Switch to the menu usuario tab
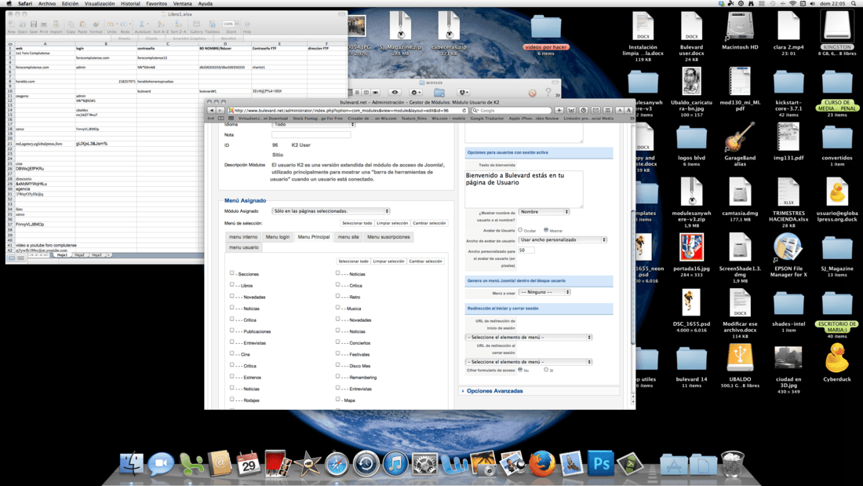Viewport: 863px width, 486px height. pos(244,247)
